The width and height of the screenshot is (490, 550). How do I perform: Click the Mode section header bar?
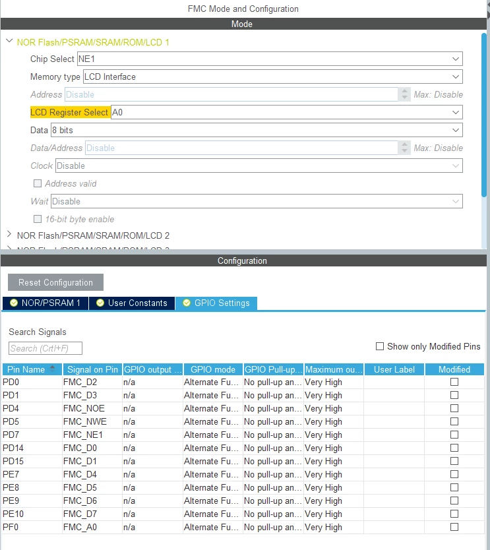(243, 24)
